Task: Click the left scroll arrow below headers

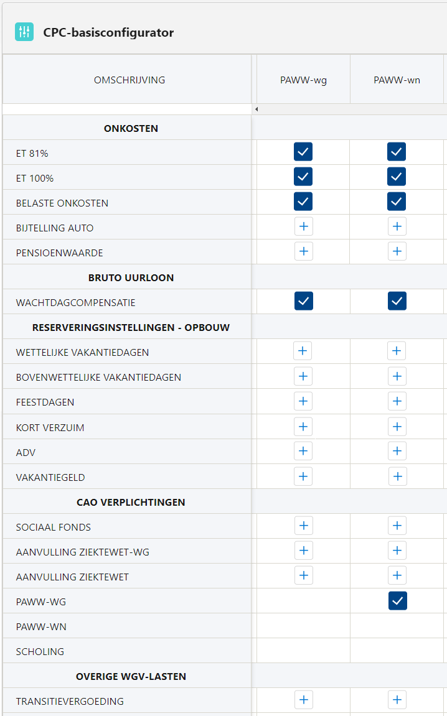Action: pyautogui.click(x=256, y=109)
